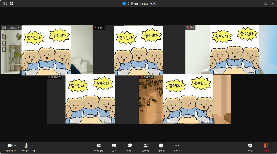This screenshot has height=154, width=277.
Task: Open security (보안) settings
Action: (x=250, y=147)
